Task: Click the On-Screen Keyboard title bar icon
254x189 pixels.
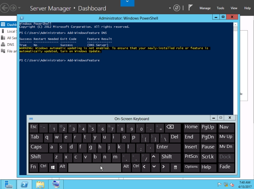Action: 31,119
